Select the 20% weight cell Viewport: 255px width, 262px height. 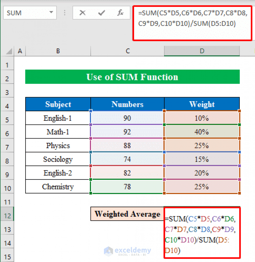(202, 173)
